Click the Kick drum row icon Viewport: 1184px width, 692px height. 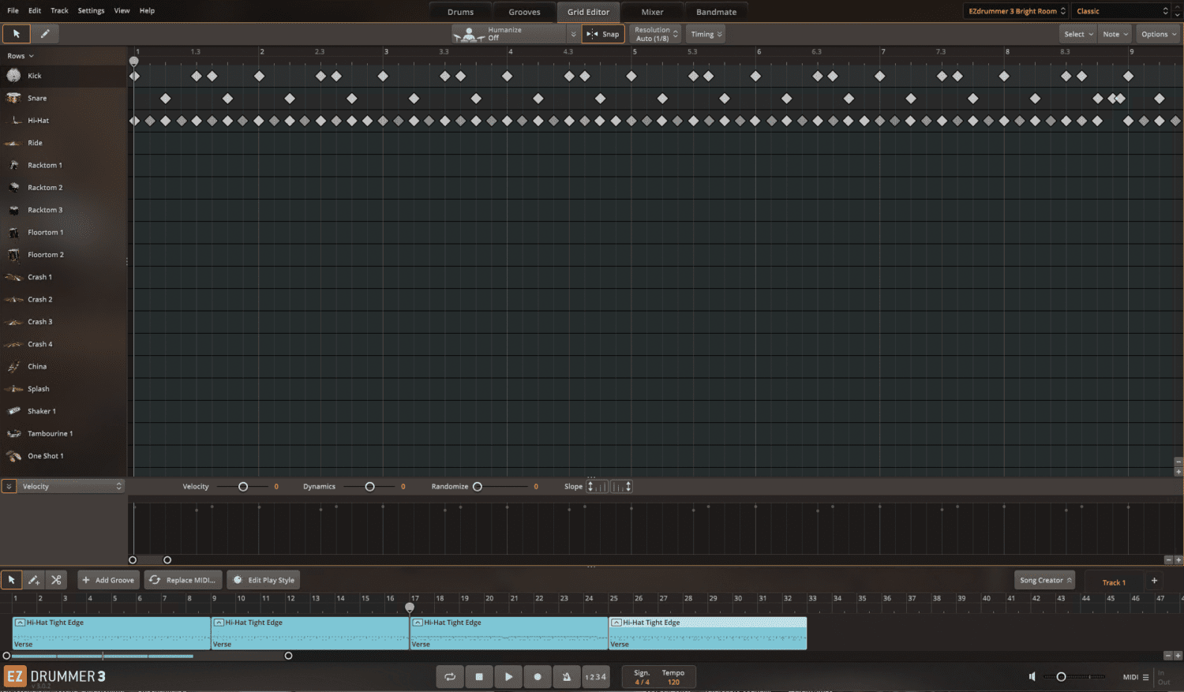click(x=13, y=76)
